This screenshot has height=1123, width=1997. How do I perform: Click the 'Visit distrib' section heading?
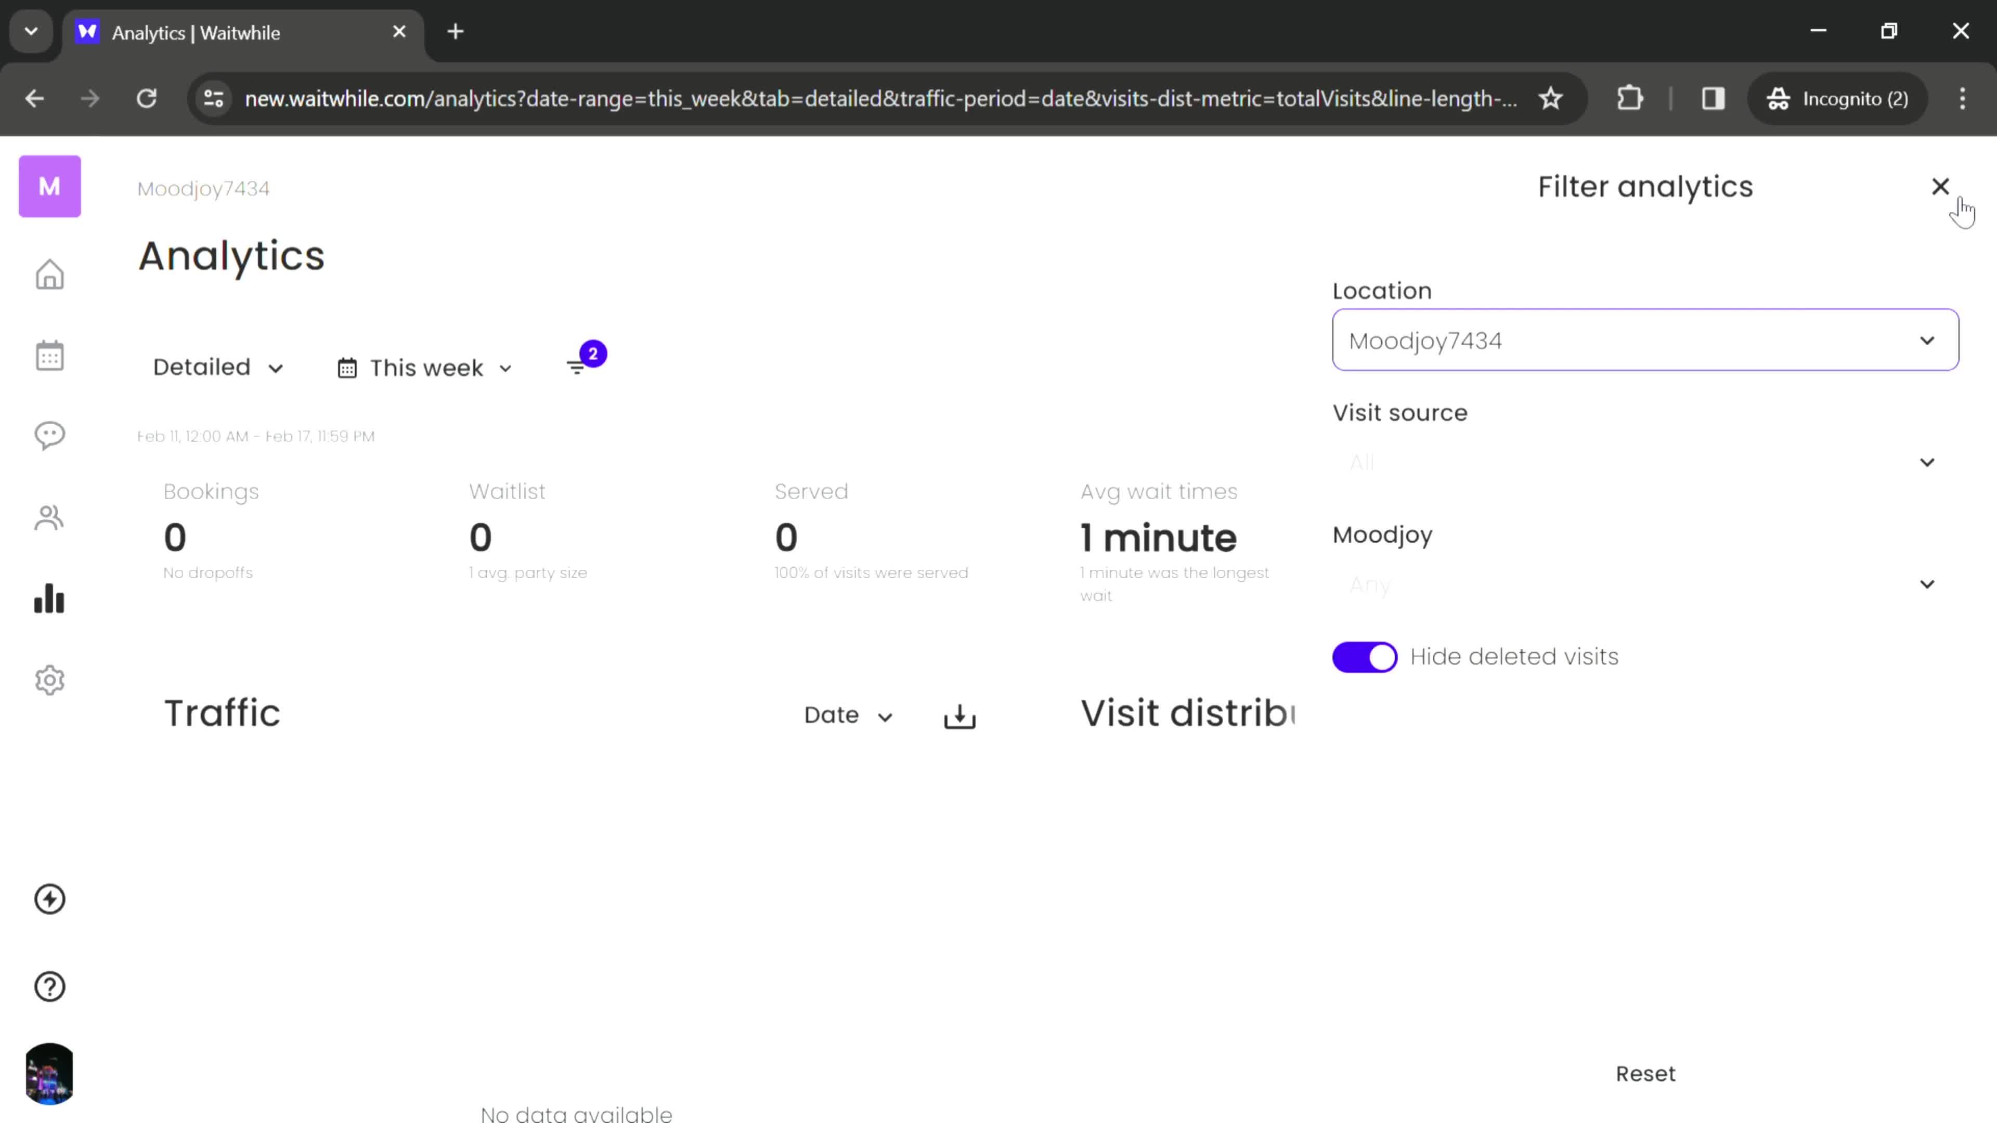1188,713
